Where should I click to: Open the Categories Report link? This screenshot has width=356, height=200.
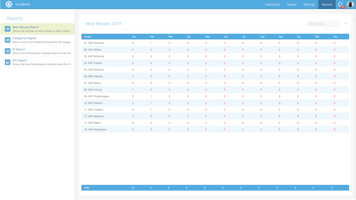click(x=25, y=38)
